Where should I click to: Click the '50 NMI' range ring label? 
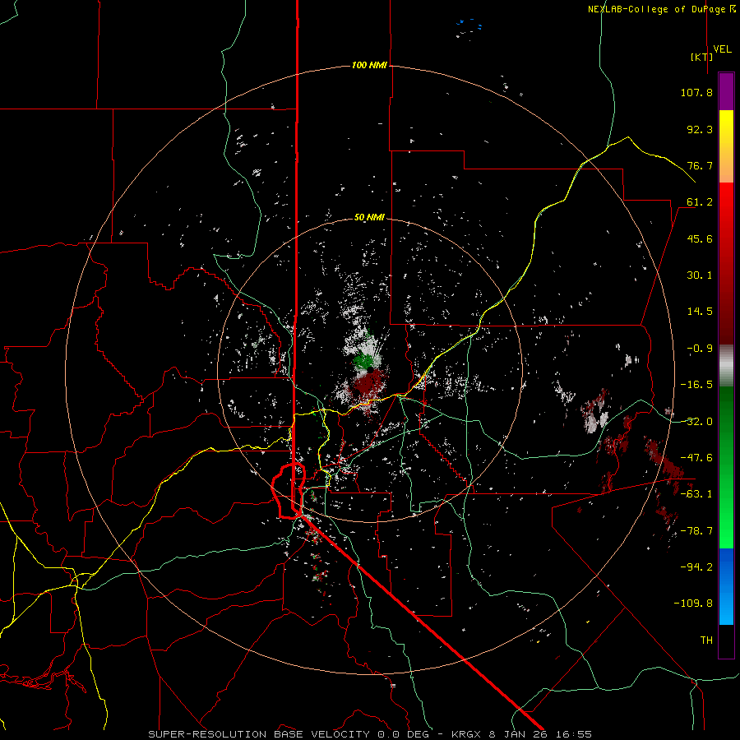pyautogui.click(x=369, y=218)
